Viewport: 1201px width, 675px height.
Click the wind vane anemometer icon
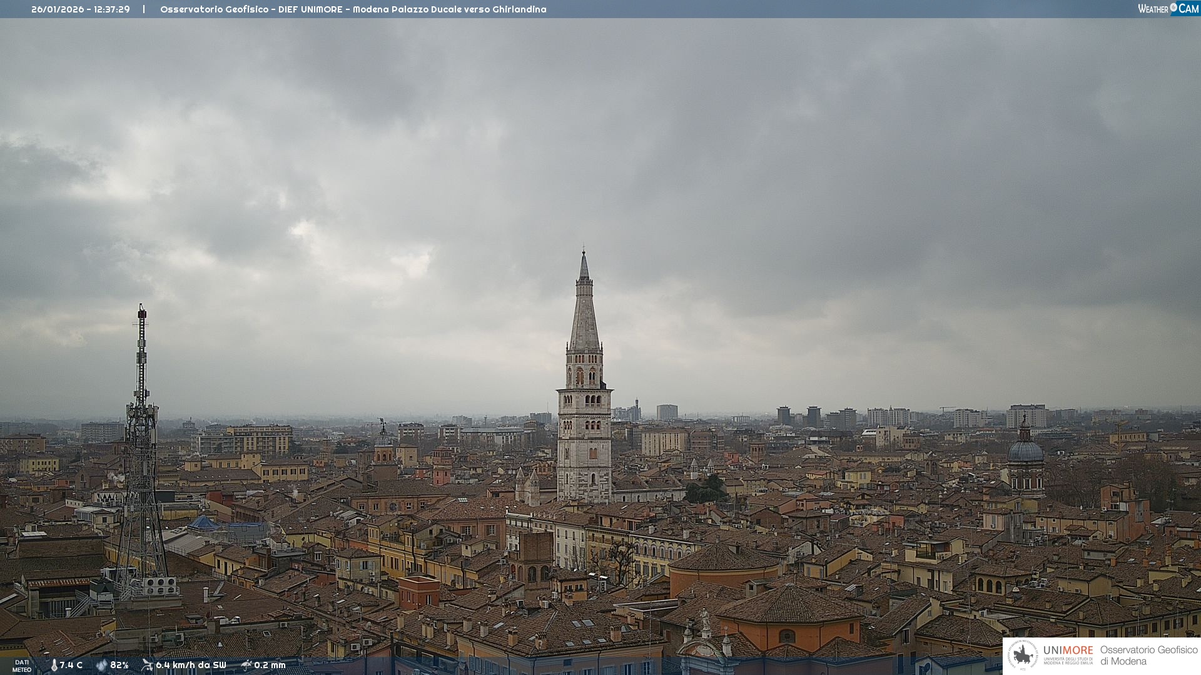[147, 665]
